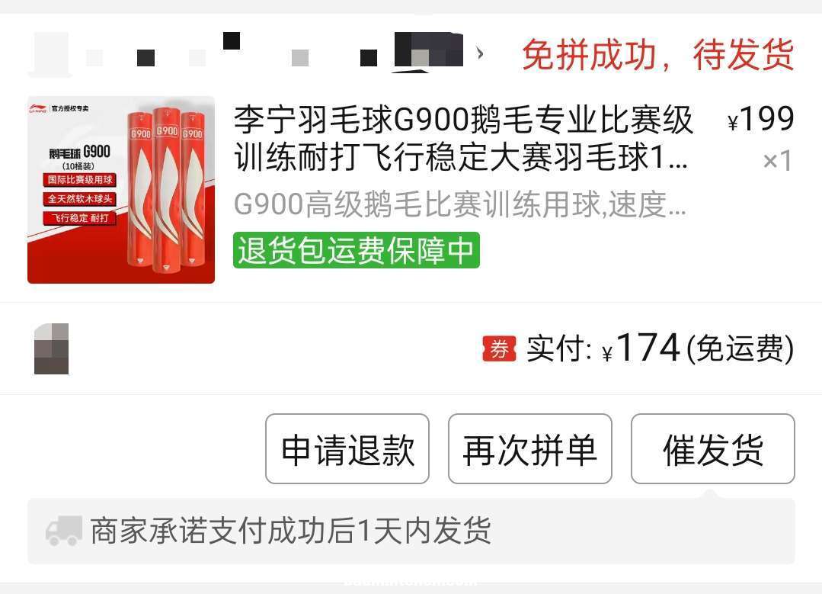This screenshot has height=594, width=822.
Task: Tap the 免拼成功,待发货 order status
Action: (x=658, y=54)
